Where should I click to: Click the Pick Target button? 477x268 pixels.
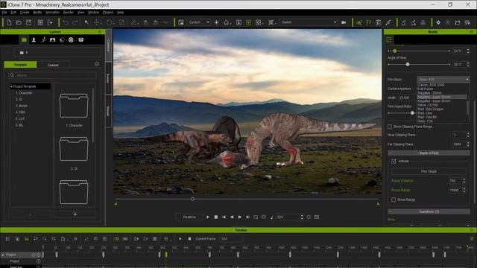point(429,171)
